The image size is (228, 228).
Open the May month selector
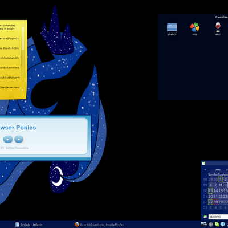(218, 169)
